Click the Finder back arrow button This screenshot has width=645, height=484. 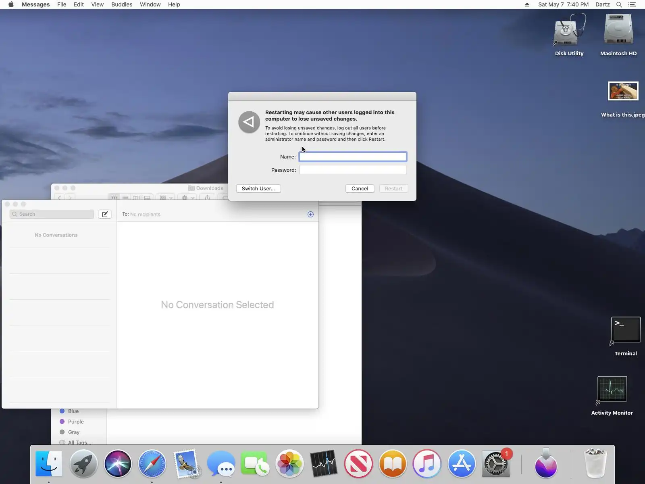tap(59, 198)
